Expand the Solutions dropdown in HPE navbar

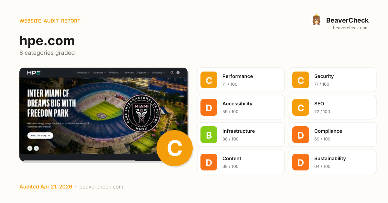[99, 72]
